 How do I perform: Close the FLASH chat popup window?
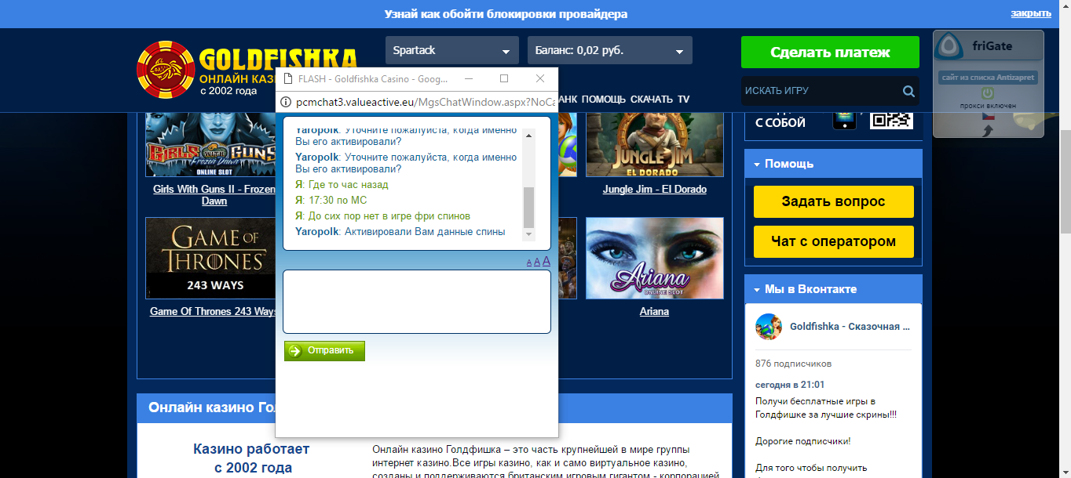click(x=540, y=79)
